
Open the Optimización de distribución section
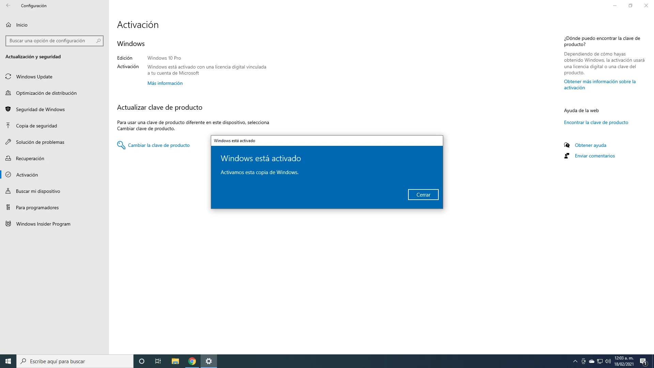pos(46,93)
